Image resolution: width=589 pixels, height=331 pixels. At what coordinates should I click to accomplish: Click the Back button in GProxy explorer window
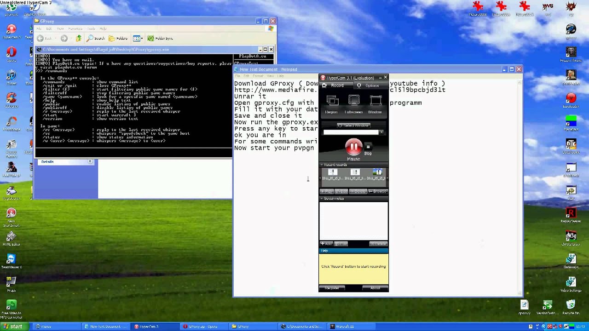(45, 39)
